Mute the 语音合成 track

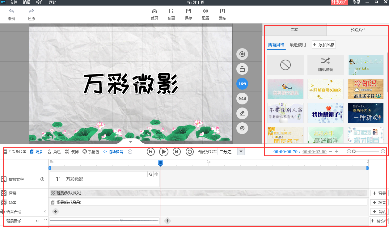click(x=45, y=212)
